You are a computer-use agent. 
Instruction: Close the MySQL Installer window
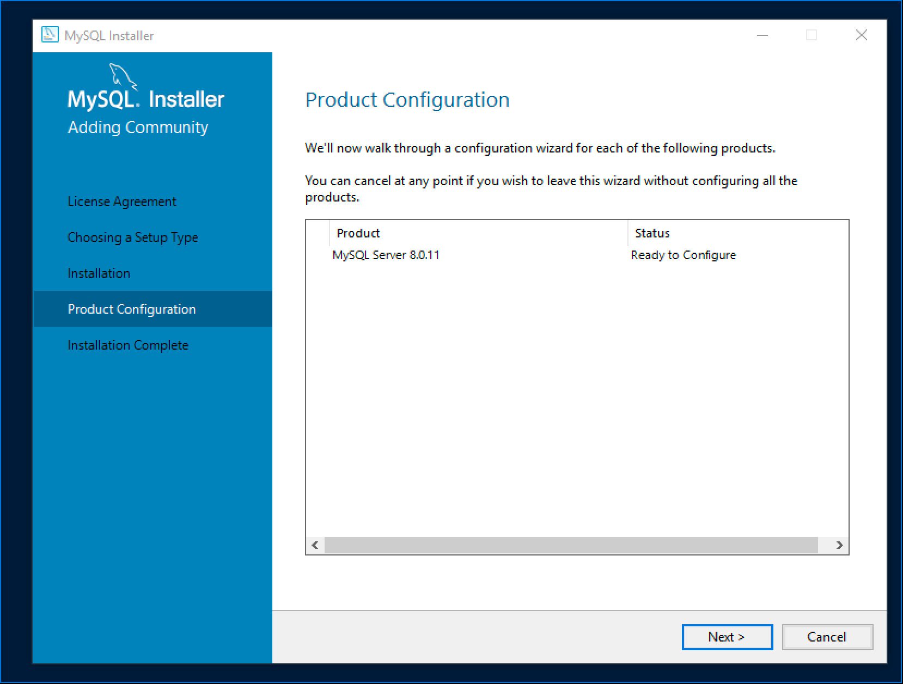[861, 35]
